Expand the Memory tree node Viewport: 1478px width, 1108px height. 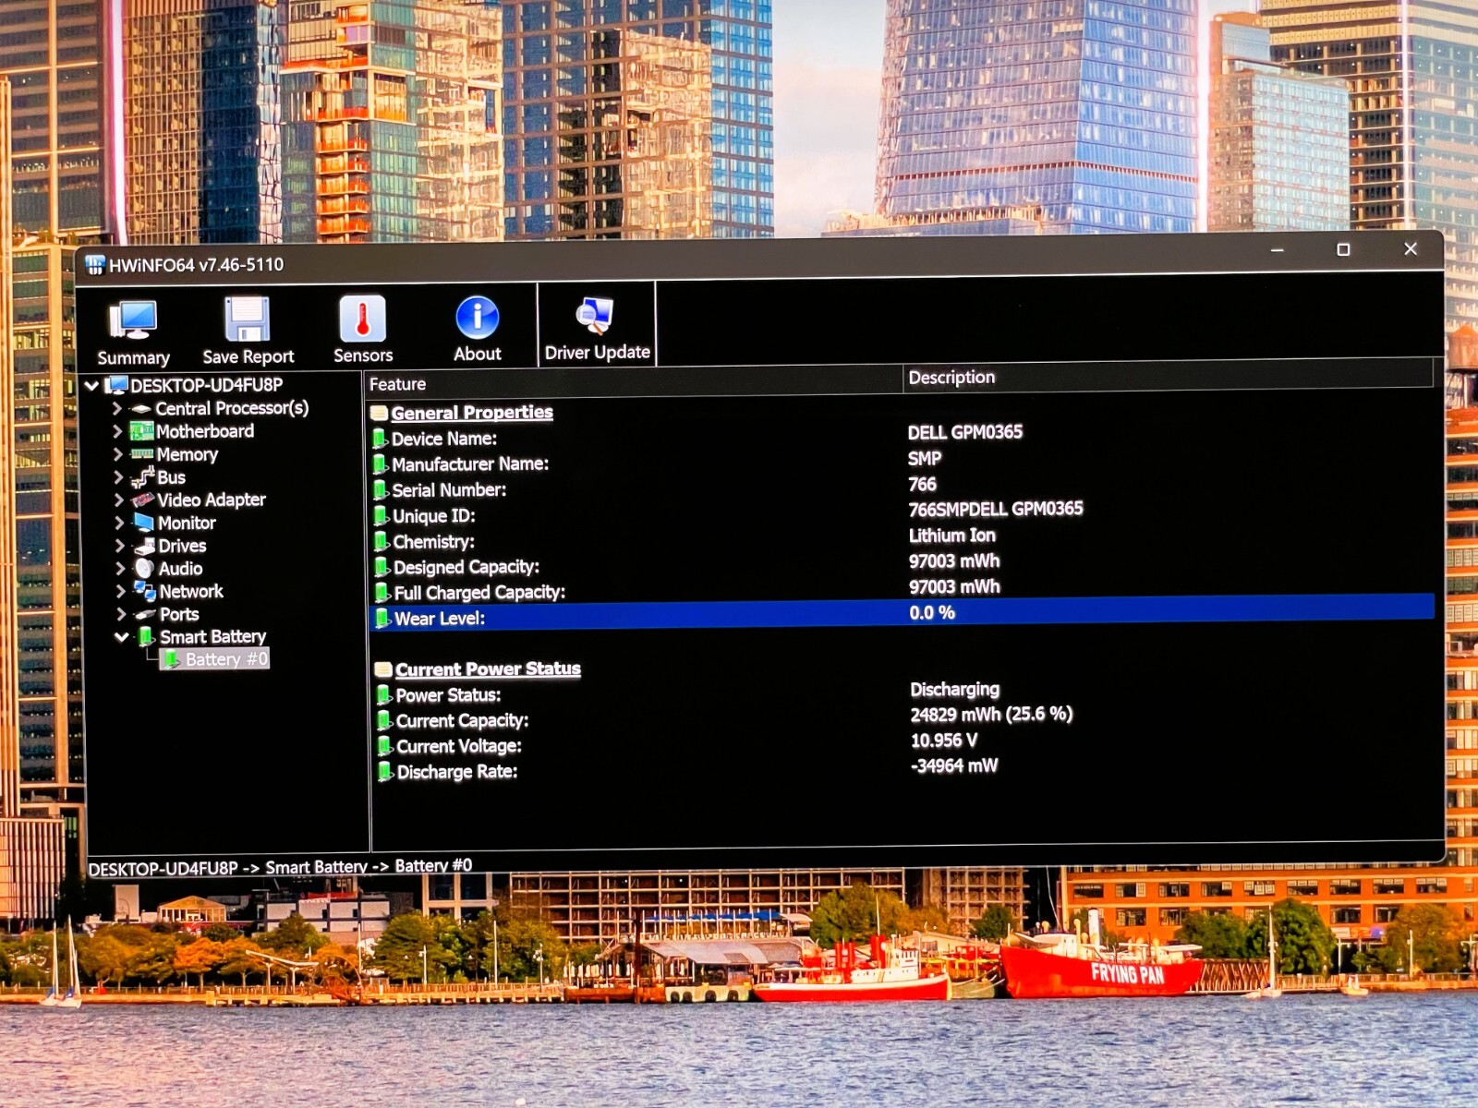[118, 454]
